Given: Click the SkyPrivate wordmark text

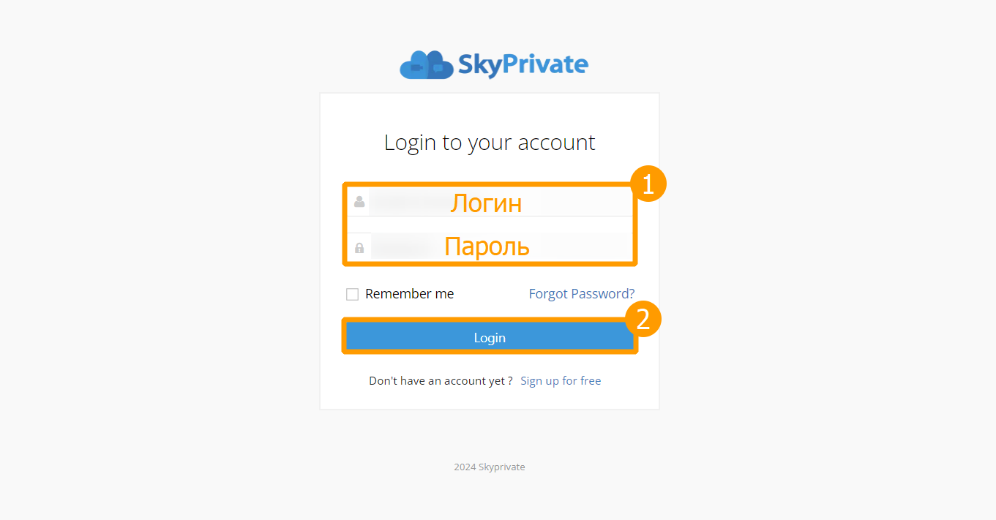Looking at the screenshot, I should point(523,65).
